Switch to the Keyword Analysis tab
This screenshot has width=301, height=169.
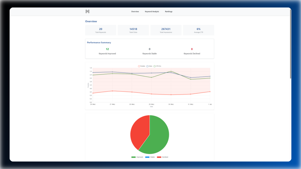coord(152,11)
